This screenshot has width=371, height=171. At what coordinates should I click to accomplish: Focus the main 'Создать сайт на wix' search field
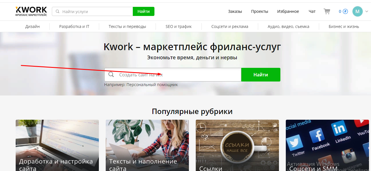173,75
